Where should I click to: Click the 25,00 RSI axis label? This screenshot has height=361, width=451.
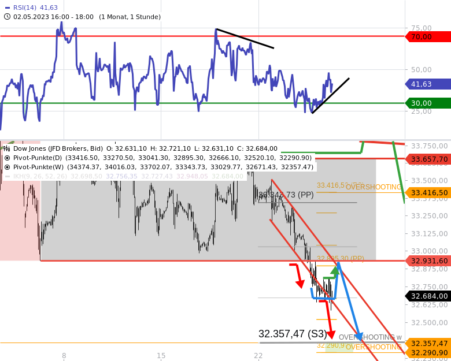click(422, 111)
